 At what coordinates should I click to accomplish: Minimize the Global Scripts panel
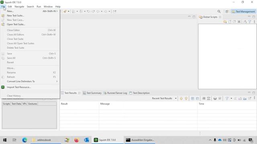(x=249, y=16)
